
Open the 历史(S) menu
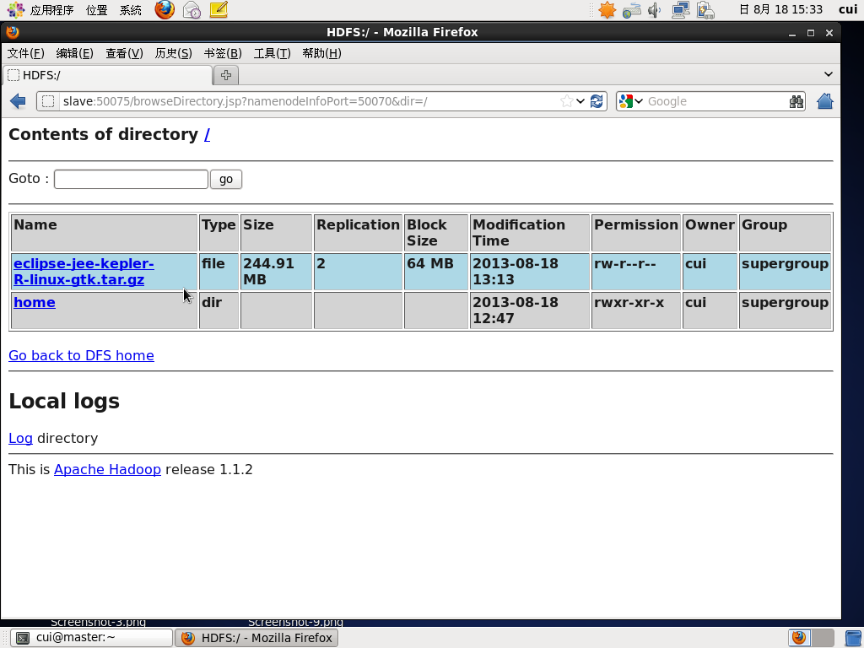click(173, 53)
